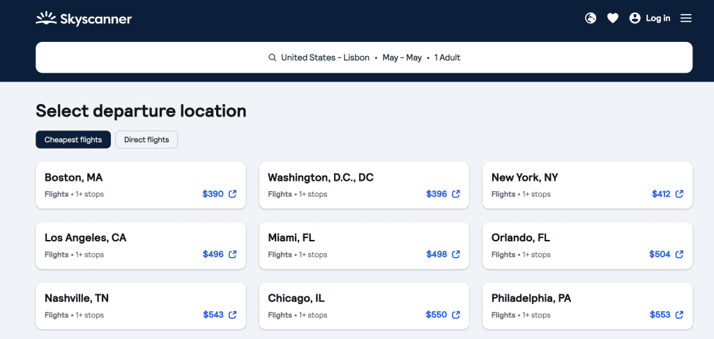Log in to Skyscanner account
714x339 pixels.
pyautogui.click(x=658, y=18)
